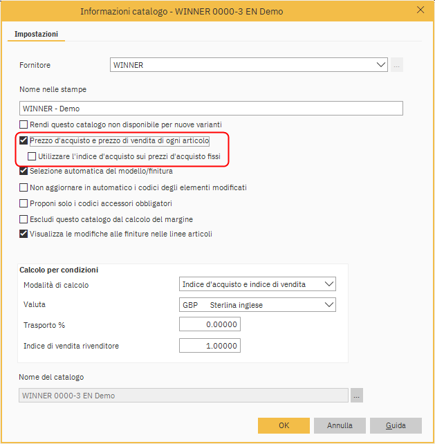Uncheck 'Selezione automatica del modello/finitura'

(x=24, y=171)
